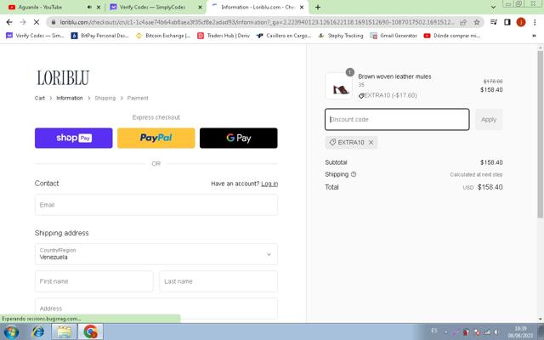Close the Aguanile YouTube tab

pyautogui.click(x=99, y=7)
